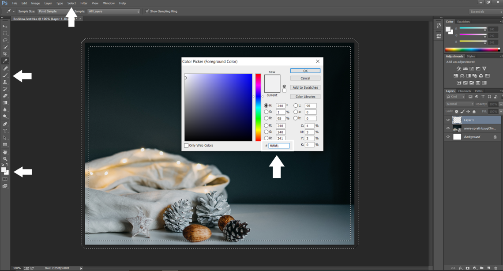Viewport: 503px width, 271px height.
Task: Select the L (lightness) radio button
Action: (x=296, y=105)
